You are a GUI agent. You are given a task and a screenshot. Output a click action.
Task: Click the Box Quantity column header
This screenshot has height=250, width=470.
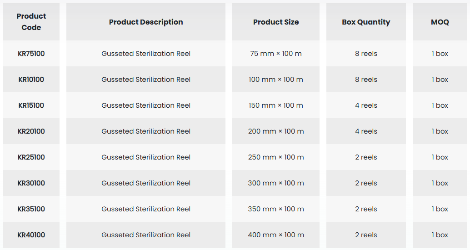pos(366,22)
